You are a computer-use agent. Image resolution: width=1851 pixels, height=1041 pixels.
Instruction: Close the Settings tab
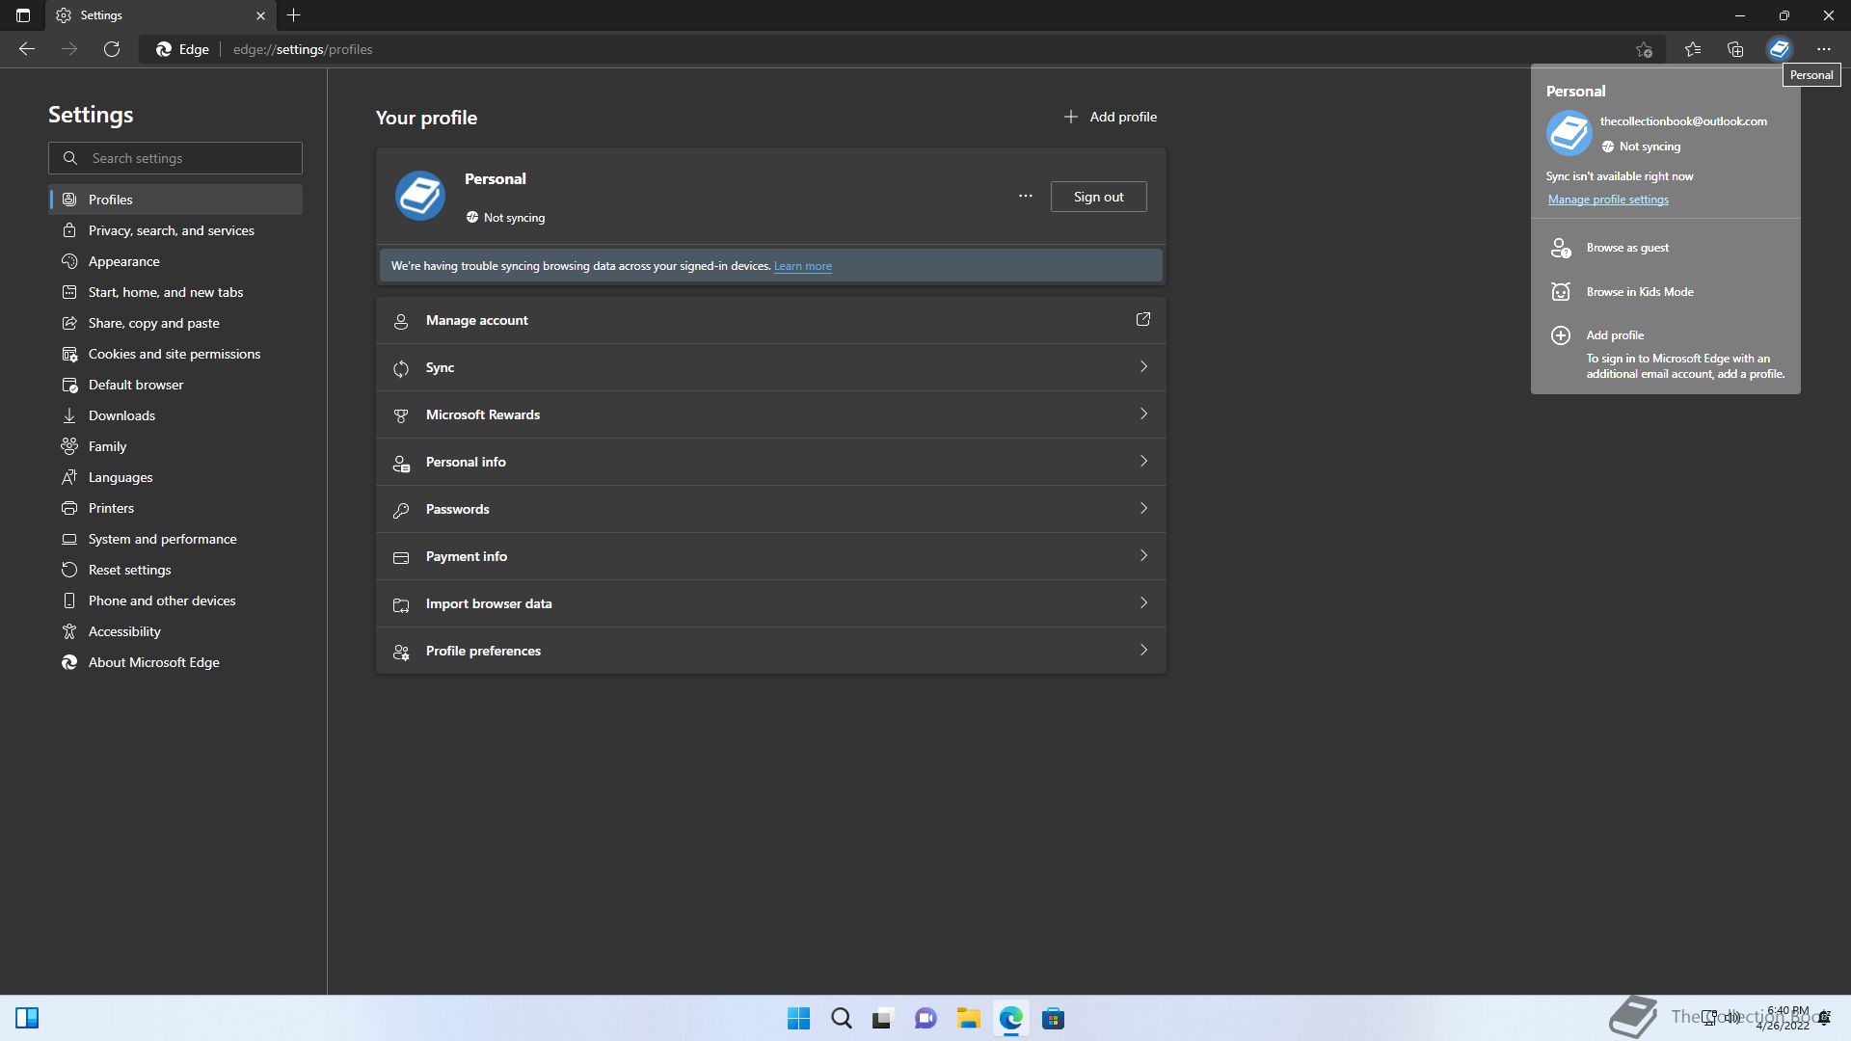(260, 15)
